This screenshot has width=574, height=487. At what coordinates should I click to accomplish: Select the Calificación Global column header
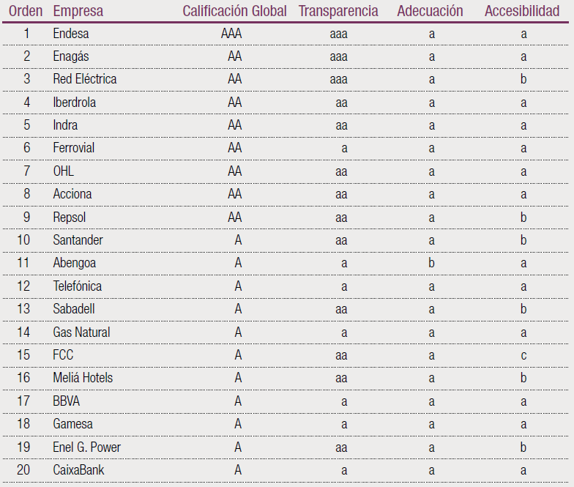(x=234, y=11)
